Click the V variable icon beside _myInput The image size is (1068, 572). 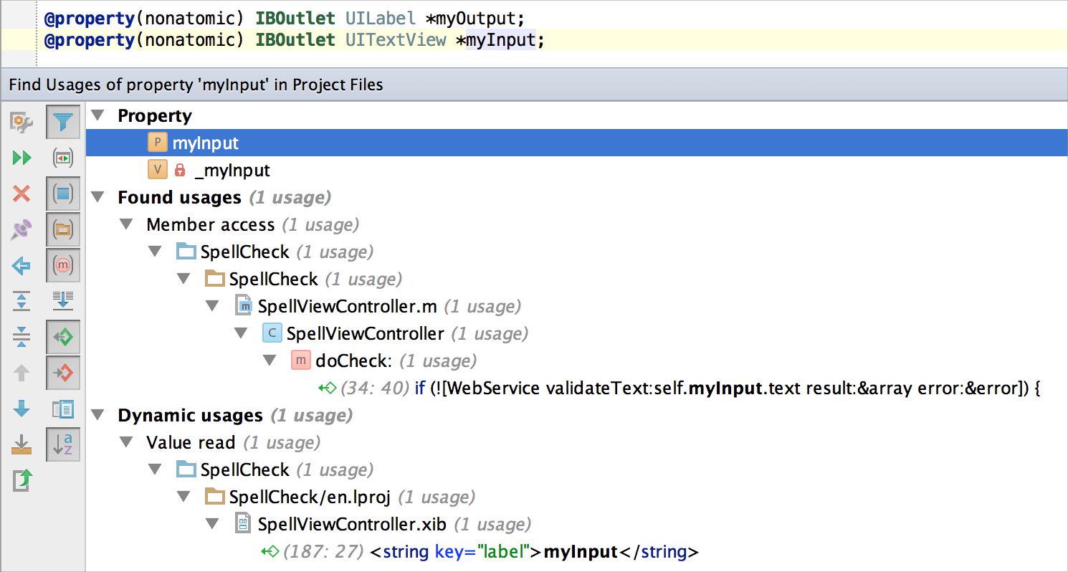(x=157, y=170)
